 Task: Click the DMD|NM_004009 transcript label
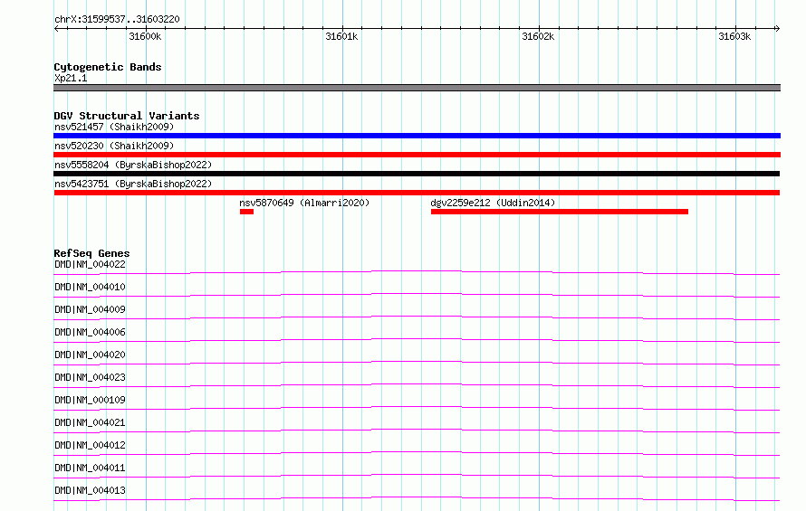[90, 309]
